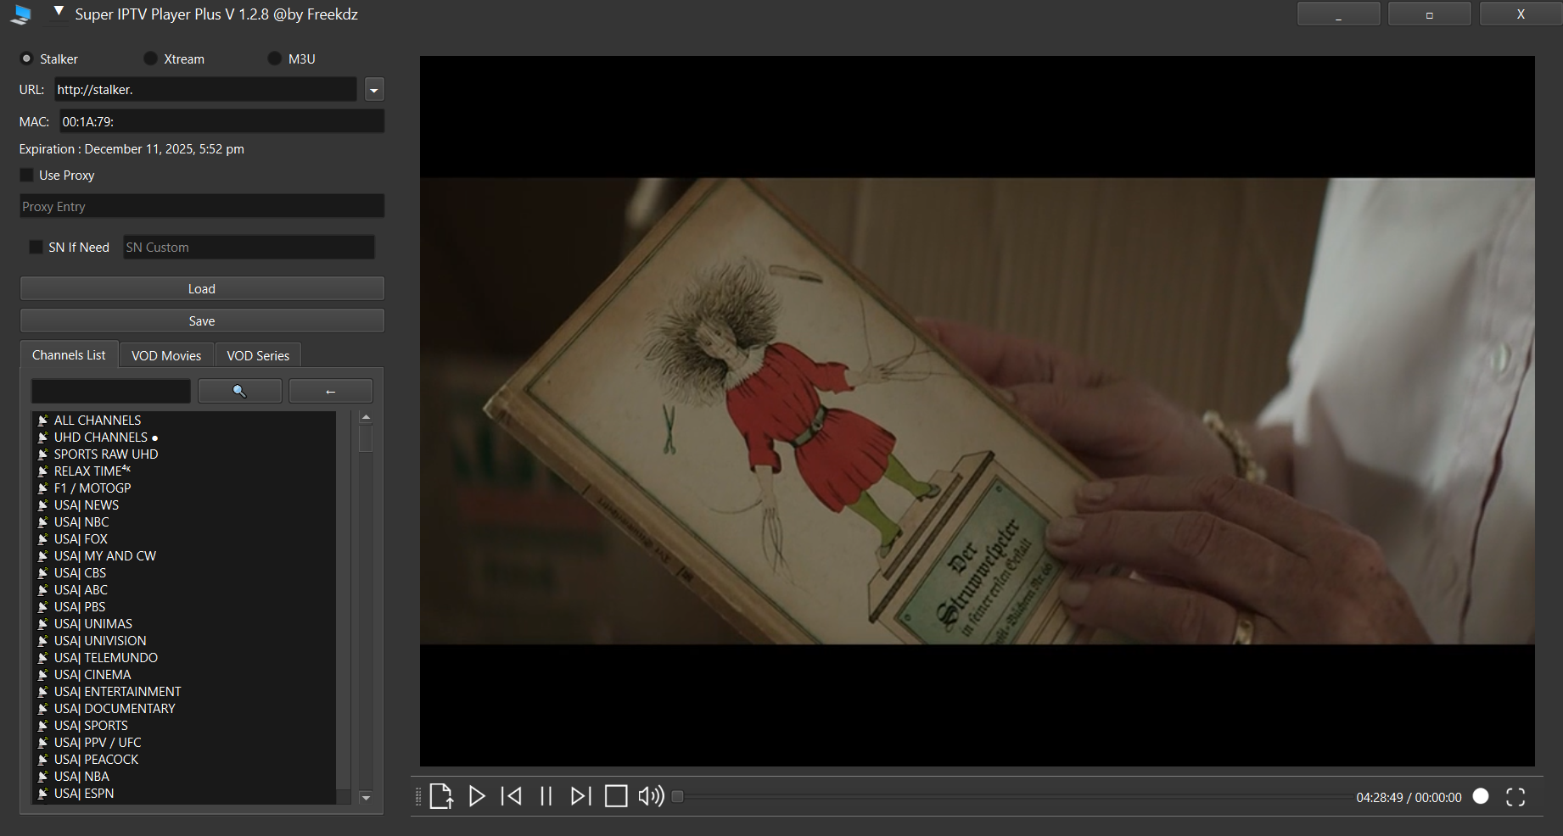Click the Load button
The height and width of the screenshot is (836, 1563).
coord(202,288)
